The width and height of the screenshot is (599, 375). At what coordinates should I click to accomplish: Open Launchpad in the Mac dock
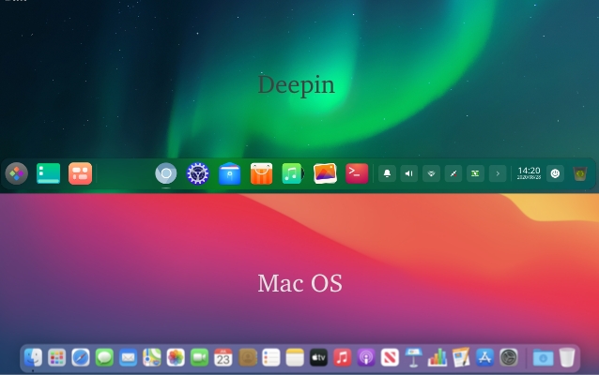click(x=57, y=358)
